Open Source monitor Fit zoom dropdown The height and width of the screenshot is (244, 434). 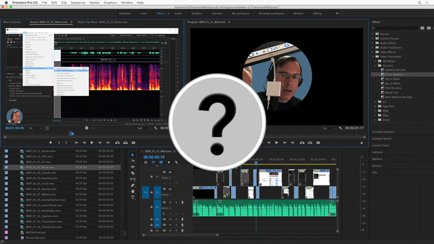[35, 128]
